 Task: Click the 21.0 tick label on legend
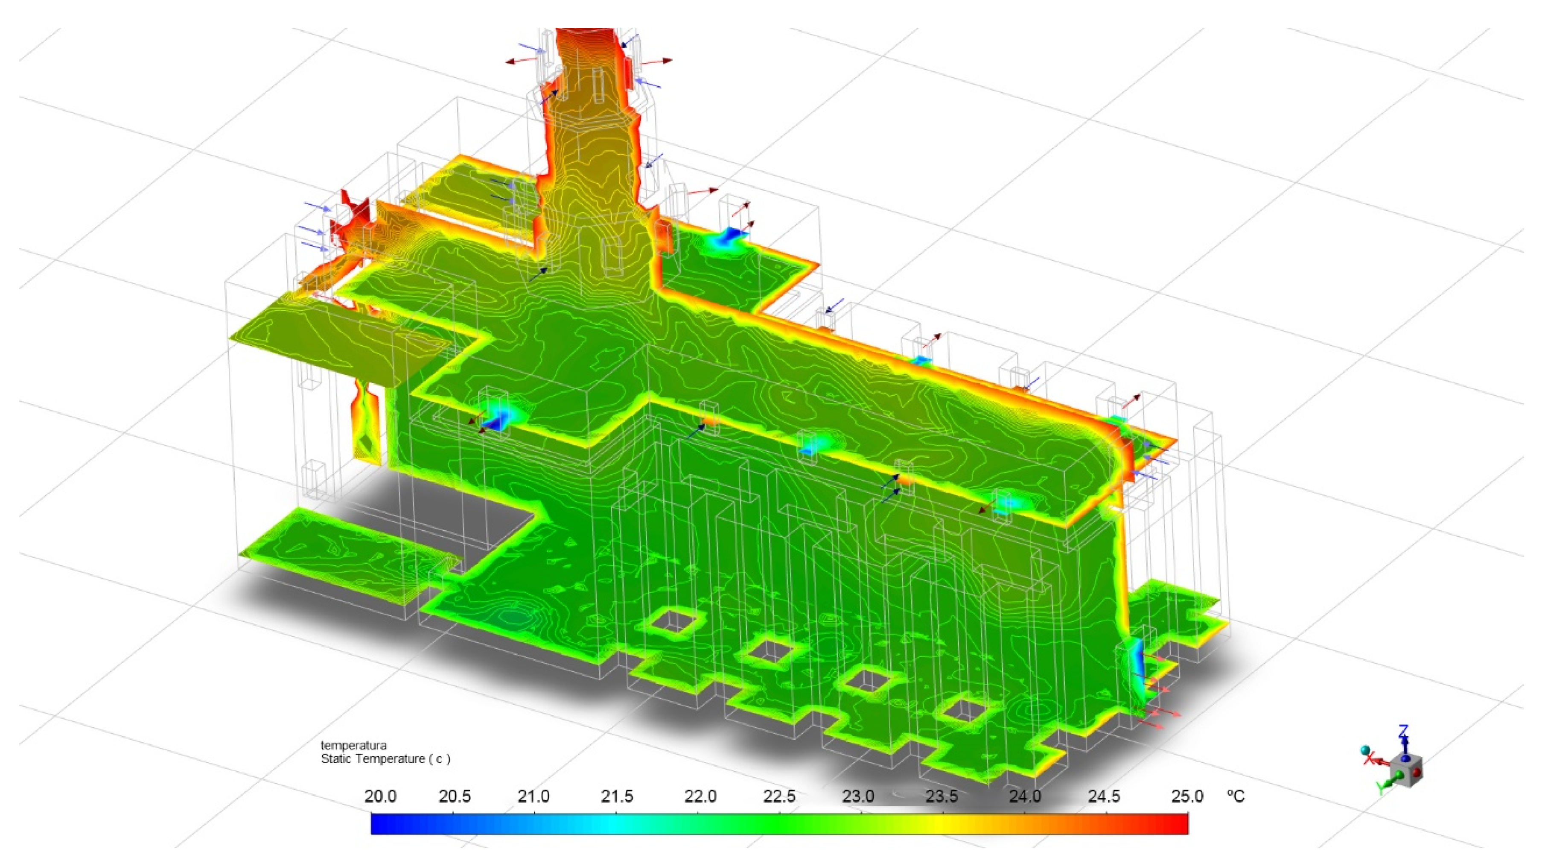tap(534, 796)
